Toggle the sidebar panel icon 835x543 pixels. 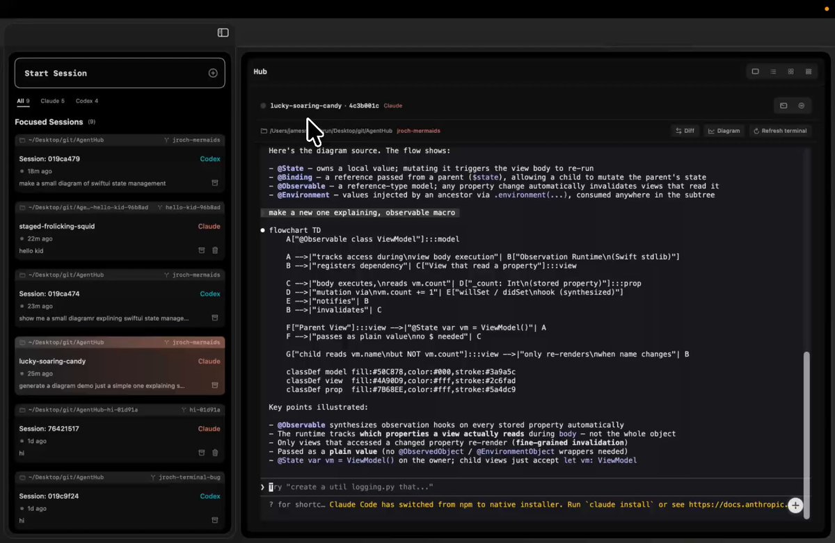point(223,33)
